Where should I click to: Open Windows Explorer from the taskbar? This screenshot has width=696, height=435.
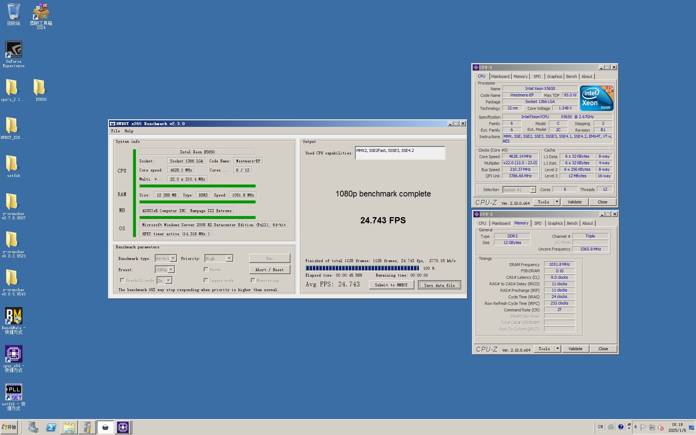[69, 427]
